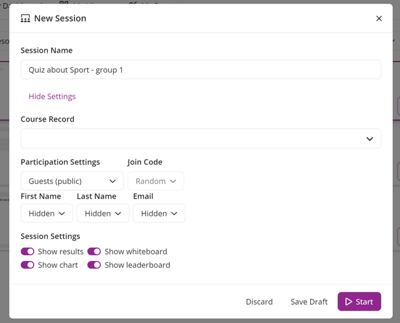Expand the Email Hidden dropdown
The image size is (400, 323).
click(159, 213)
